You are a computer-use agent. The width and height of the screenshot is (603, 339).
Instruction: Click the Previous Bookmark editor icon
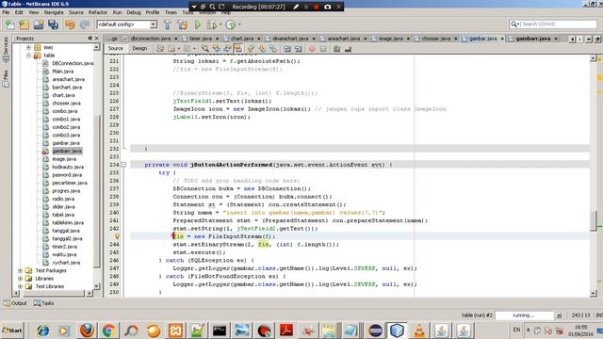251,49
